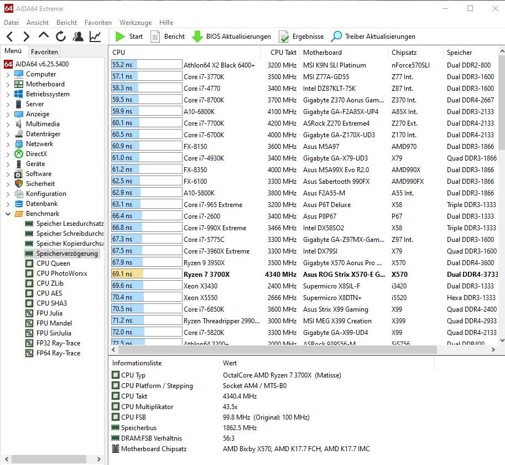Sort by the CPU Takt column header

tap(280, 52)
